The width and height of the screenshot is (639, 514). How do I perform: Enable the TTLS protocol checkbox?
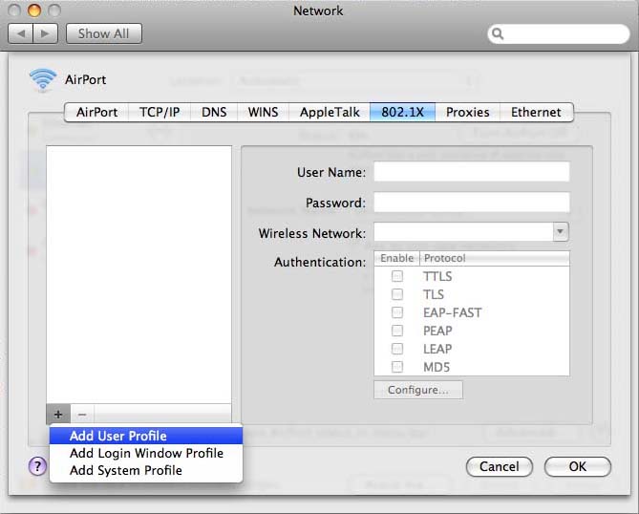[397, 276]
